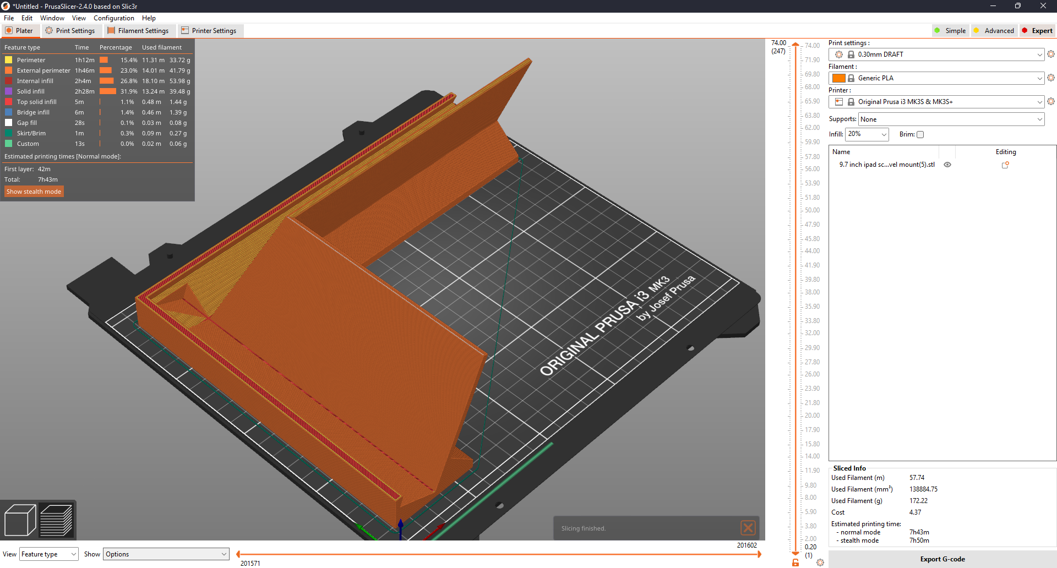Viewport: 1057px width, 568px height.
Task: Toggle Custom feature visibility swatch
Action: coord(9,144)
